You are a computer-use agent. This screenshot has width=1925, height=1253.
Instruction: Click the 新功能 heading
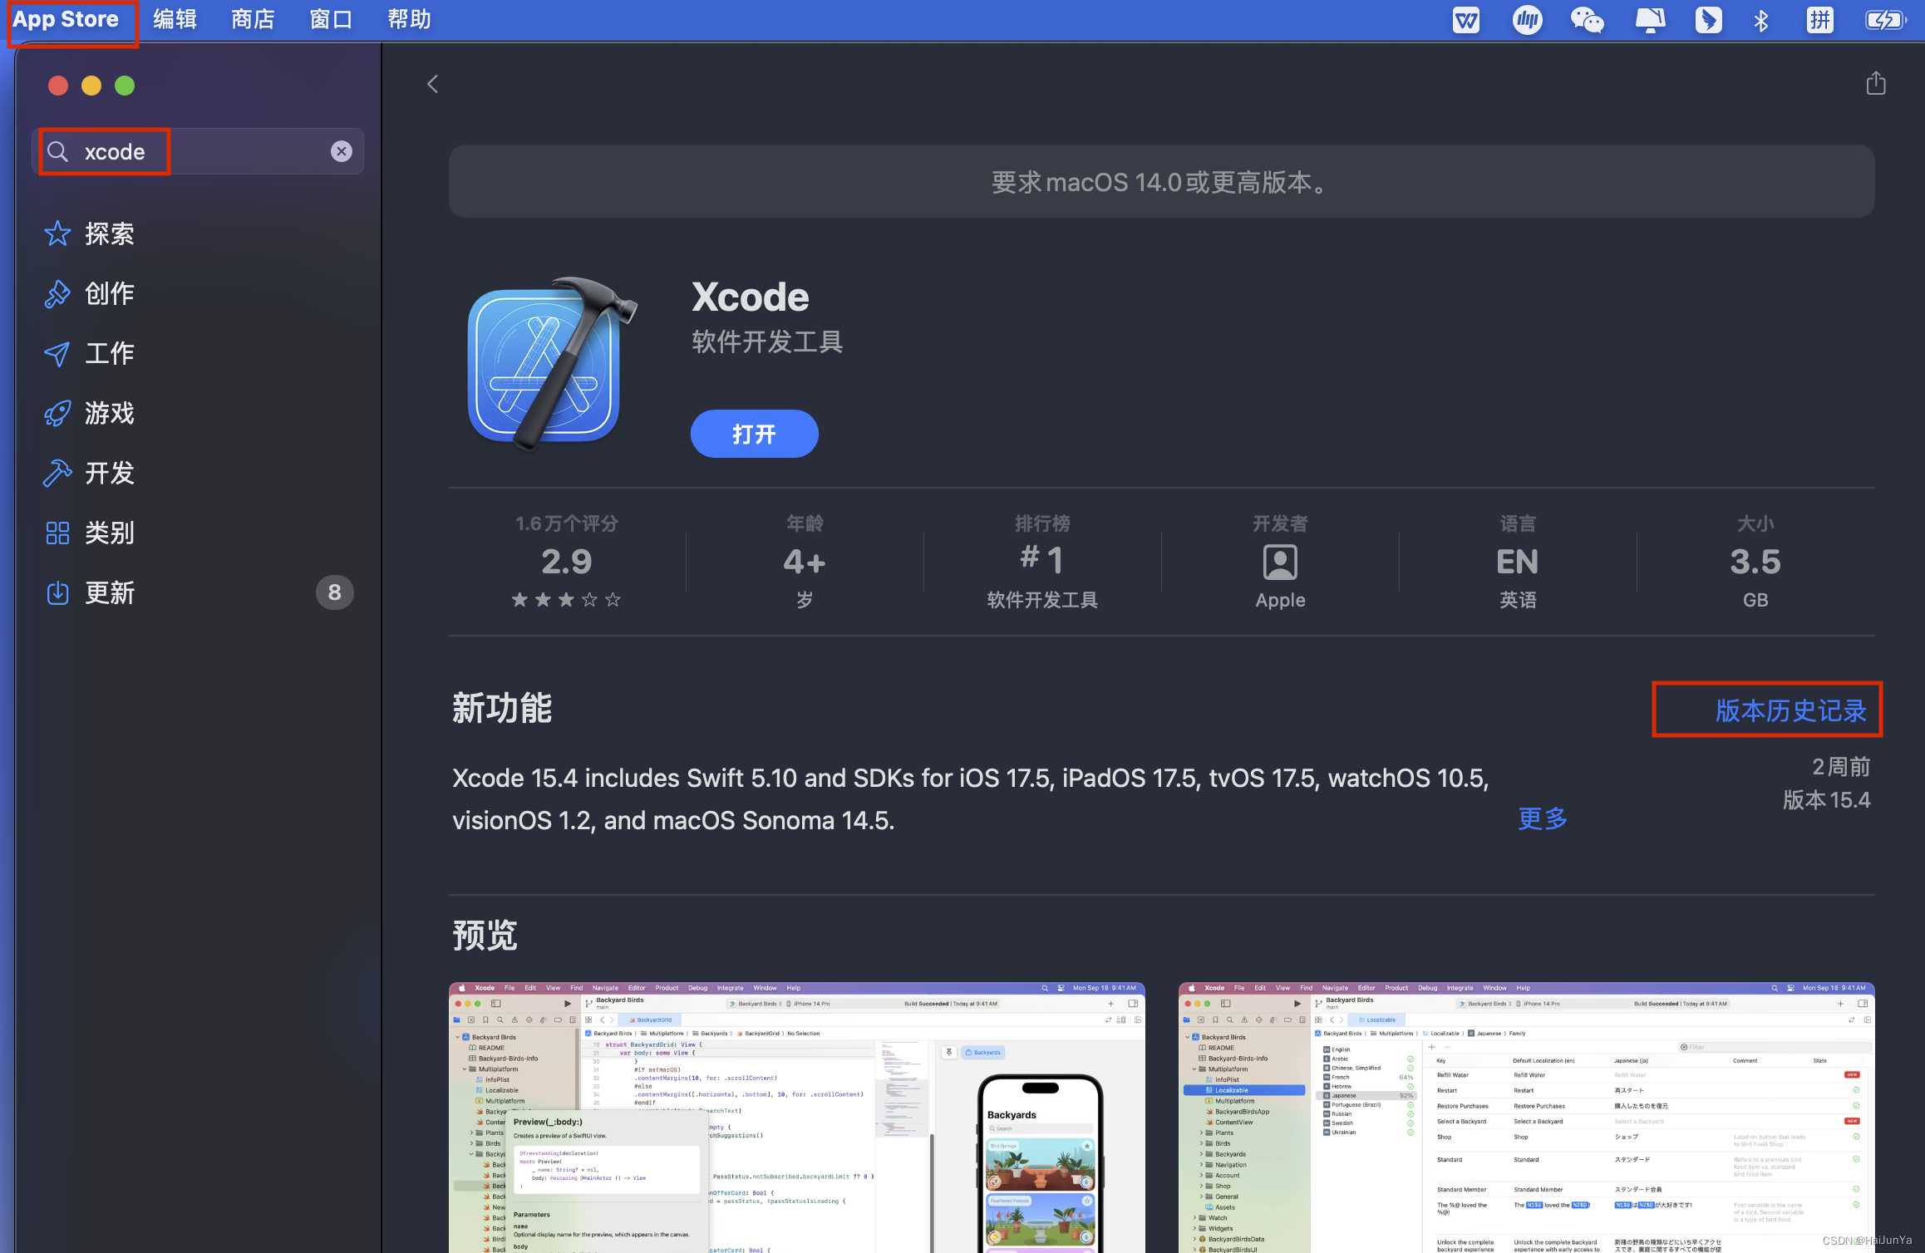(502, 709)
